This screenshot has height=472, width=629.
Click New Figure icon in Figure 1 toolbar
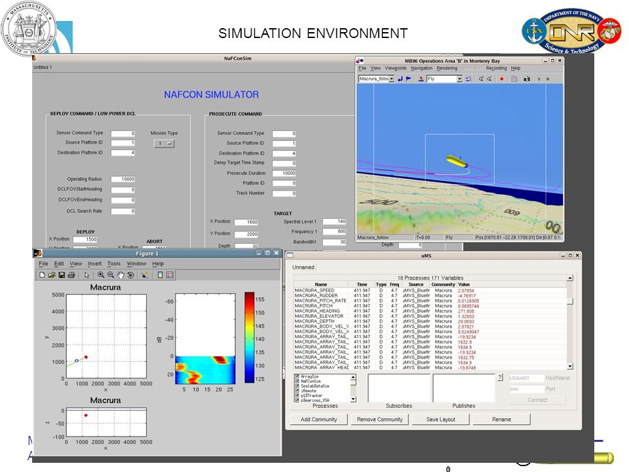[42, 275]
